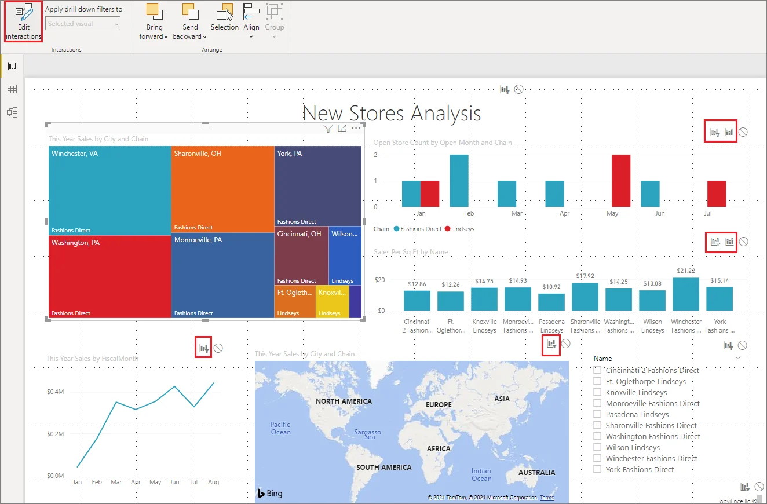The width and height of the screenshot is (767, 504).
Task: Check Monroeville Fashions Direct in slicer
Action: pyautogui.click(x=597, y=403)
